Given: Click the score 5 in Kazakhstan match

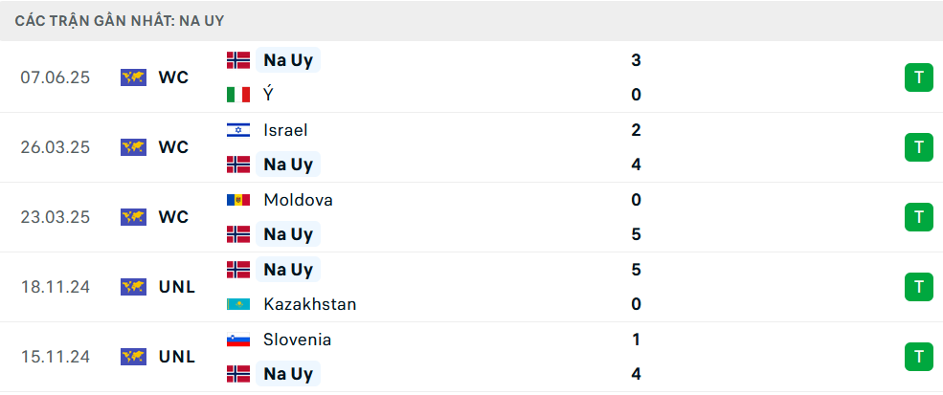Looking at the screenshot, I should point(637,270).
